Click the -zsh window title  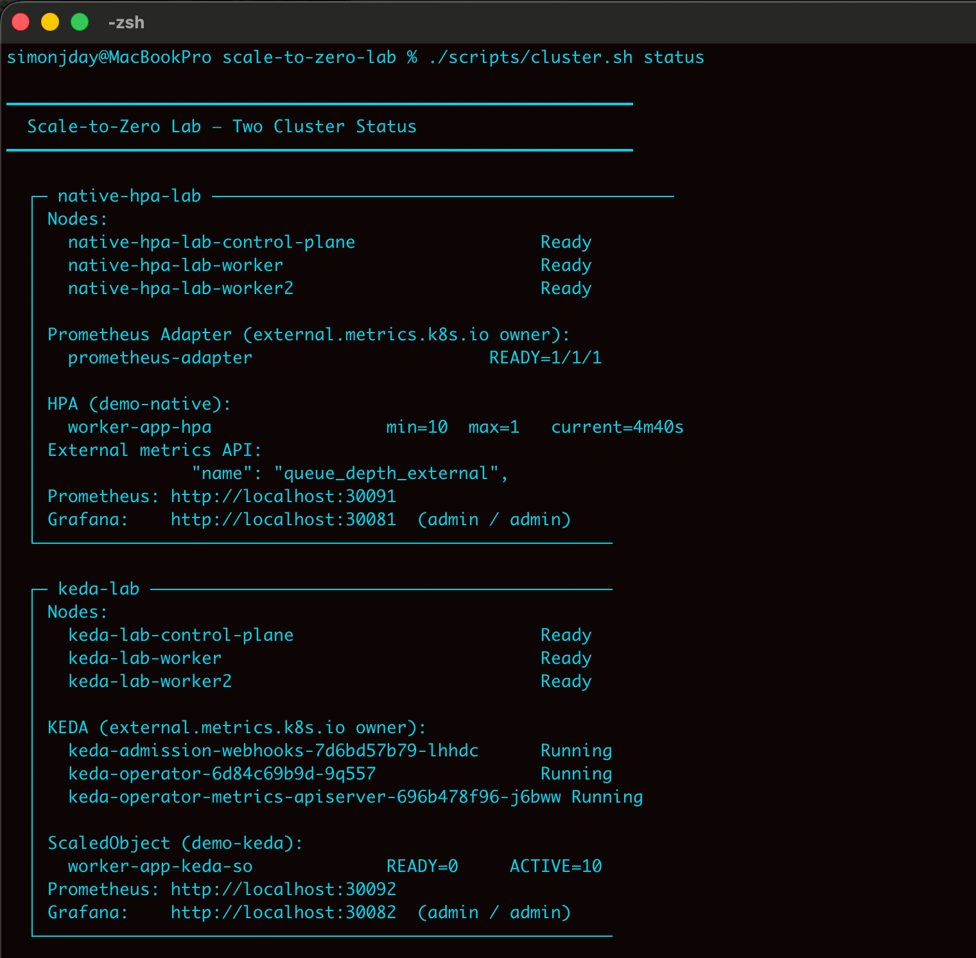(126, 22)
